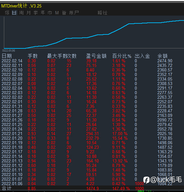
Task: Click profit value 232.79
Action: pos(92,138)
